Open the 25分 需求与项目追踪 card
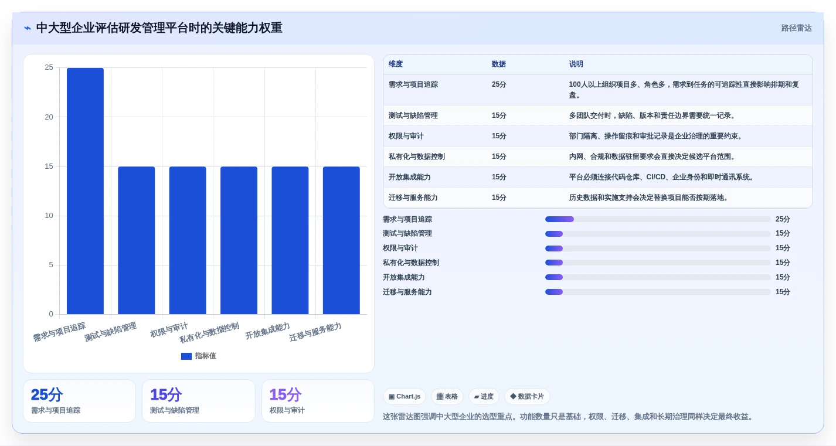The image size is (836, 446). (79, 401)
